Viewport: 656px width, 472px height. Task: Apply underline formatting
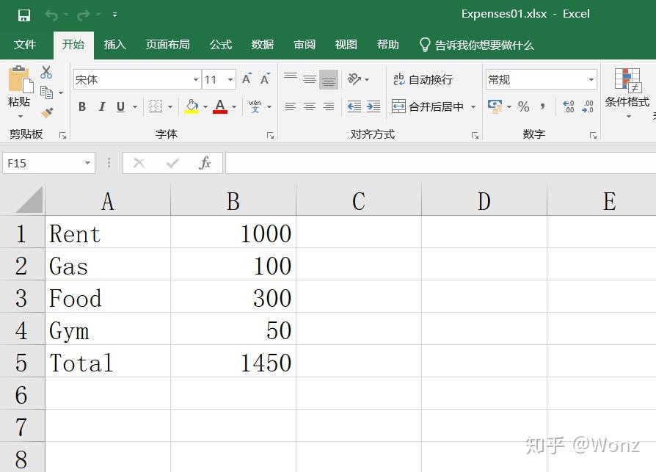[120, 106]
